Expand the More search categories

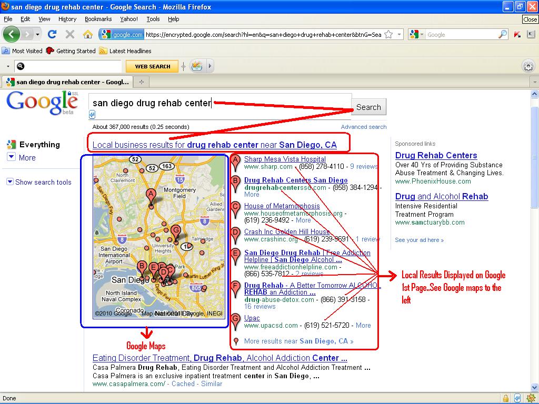pyautogui.click(x=21, y=157)
